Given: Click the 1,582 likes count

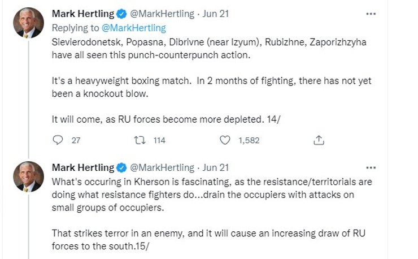Looking at the screenshot, I should [249, 140].
